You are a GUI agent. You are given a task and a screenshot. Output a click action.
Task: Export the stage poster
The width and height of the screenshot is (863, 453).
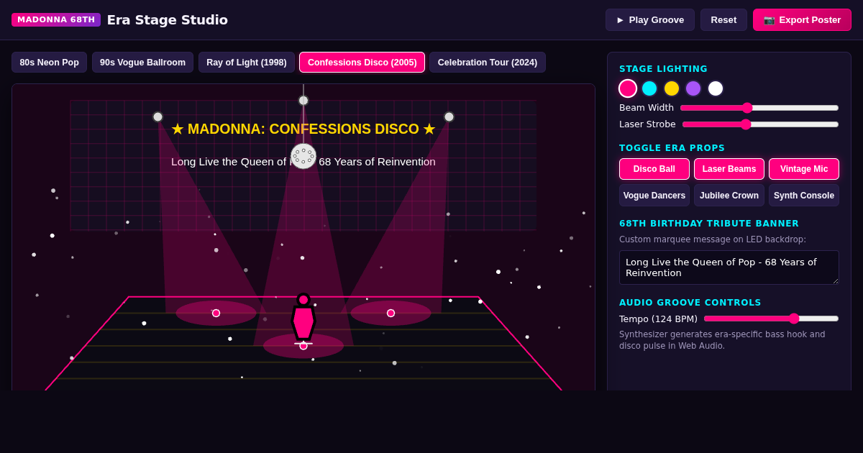point(802,20)
